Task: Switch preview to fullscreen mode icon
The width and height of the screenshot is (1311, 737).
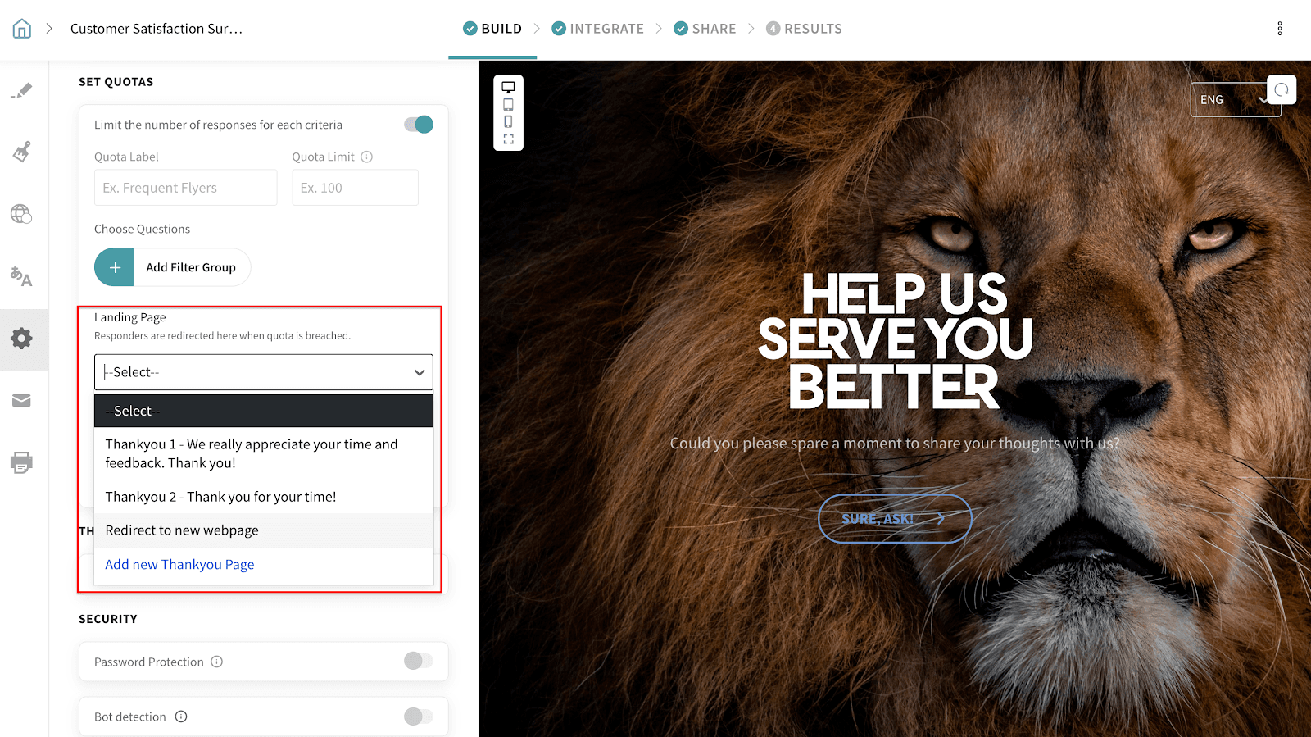Action: (x=508, y=139)
